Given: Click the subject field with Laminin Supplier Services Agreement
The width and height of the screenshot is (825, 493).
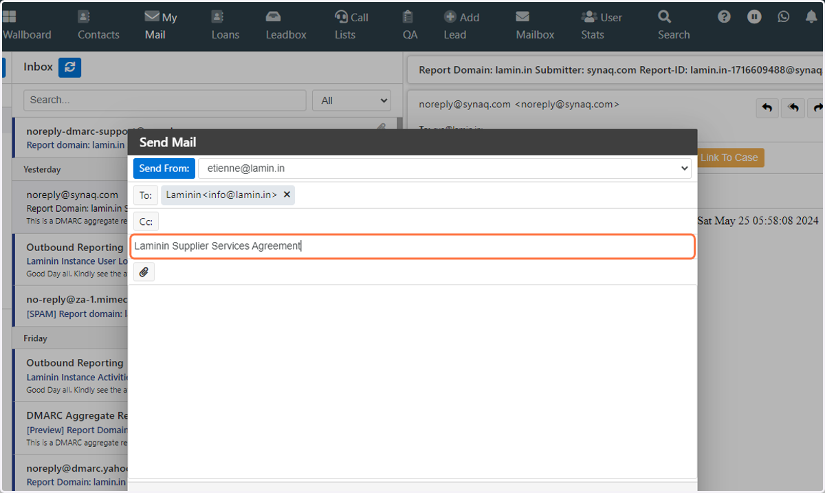Looking at the screenshot, I should (412, 246).
